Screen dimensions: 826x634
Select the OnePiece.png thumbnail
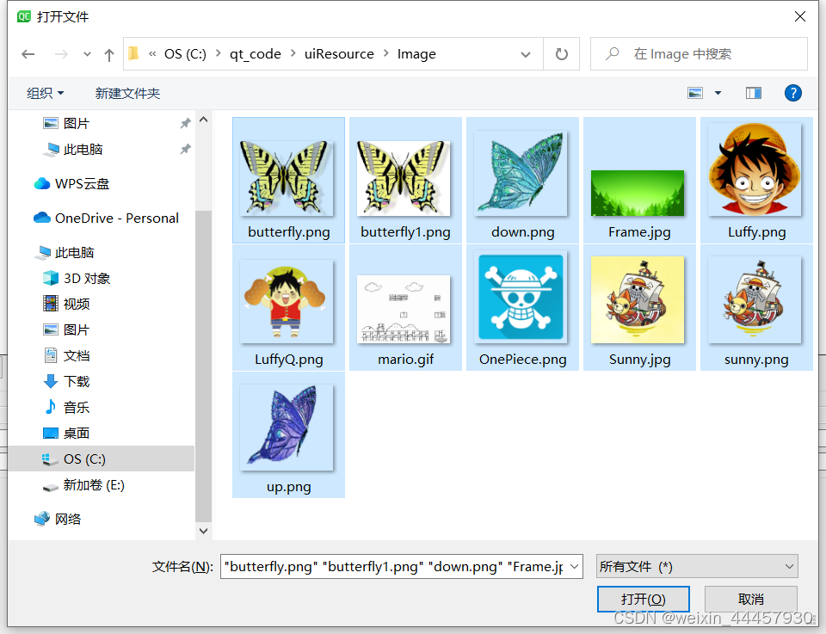click(522, 307)
